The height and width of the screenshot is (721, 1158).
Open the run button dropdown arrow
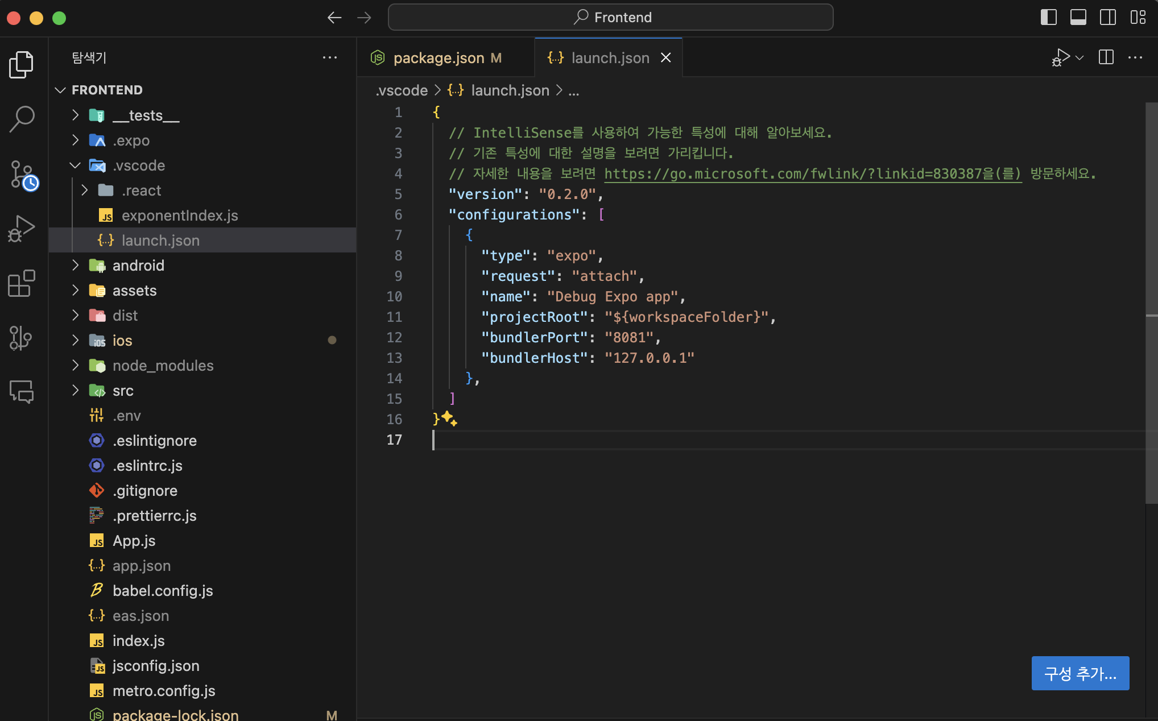1080,57
